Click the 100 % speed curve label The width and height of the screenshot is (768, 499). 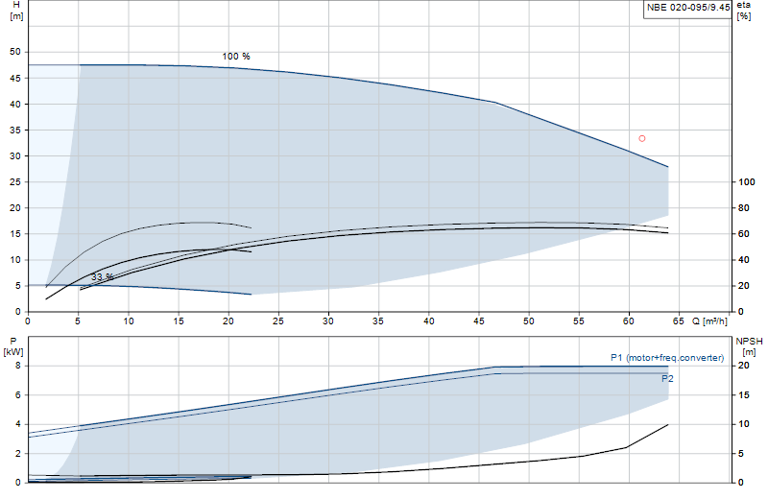236,57
